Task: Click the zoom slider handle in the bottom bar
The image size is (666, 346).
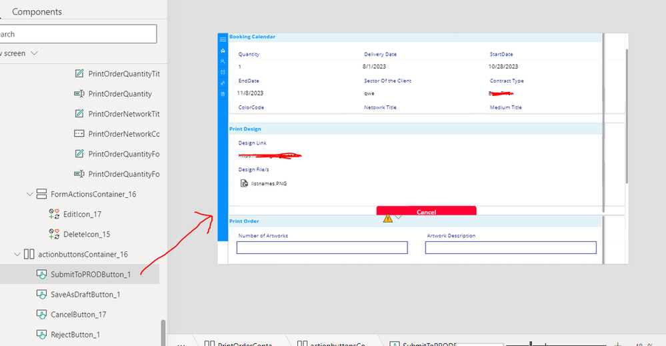Action: coord(531,343)
